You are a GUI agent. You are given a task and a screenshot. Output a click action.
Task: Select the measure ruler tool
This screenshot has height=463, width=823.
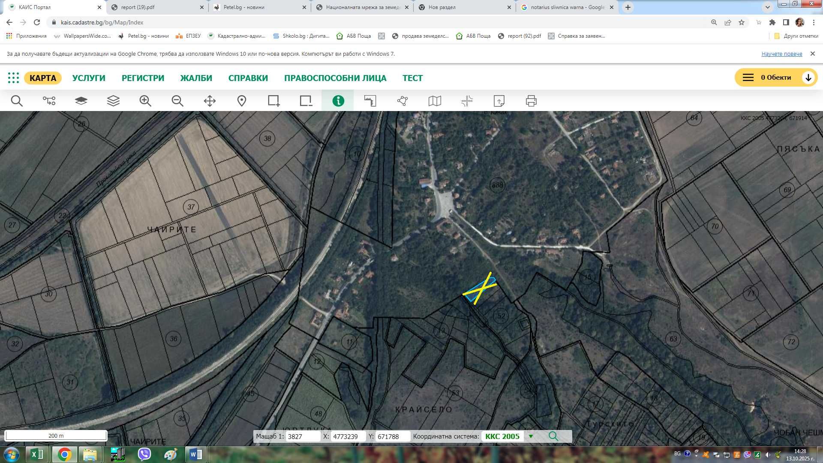(370, 101)
